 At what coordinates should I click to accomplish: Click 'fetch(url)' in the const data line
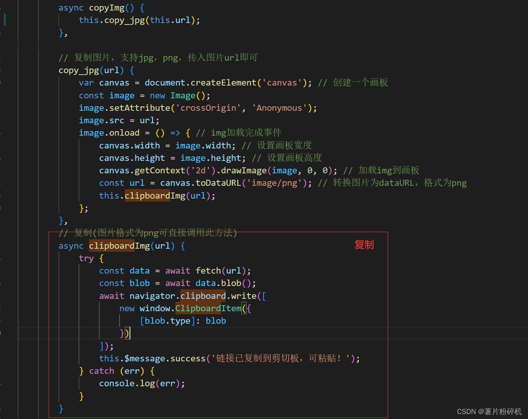(221, 271)
